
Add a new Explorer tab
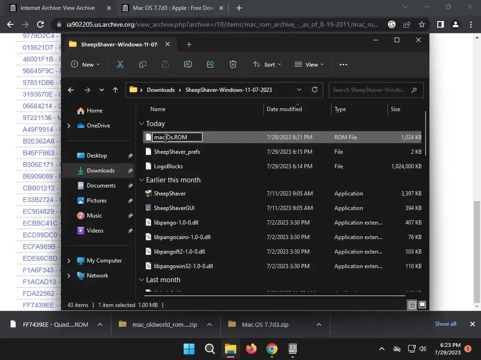[x=189, y=45]
